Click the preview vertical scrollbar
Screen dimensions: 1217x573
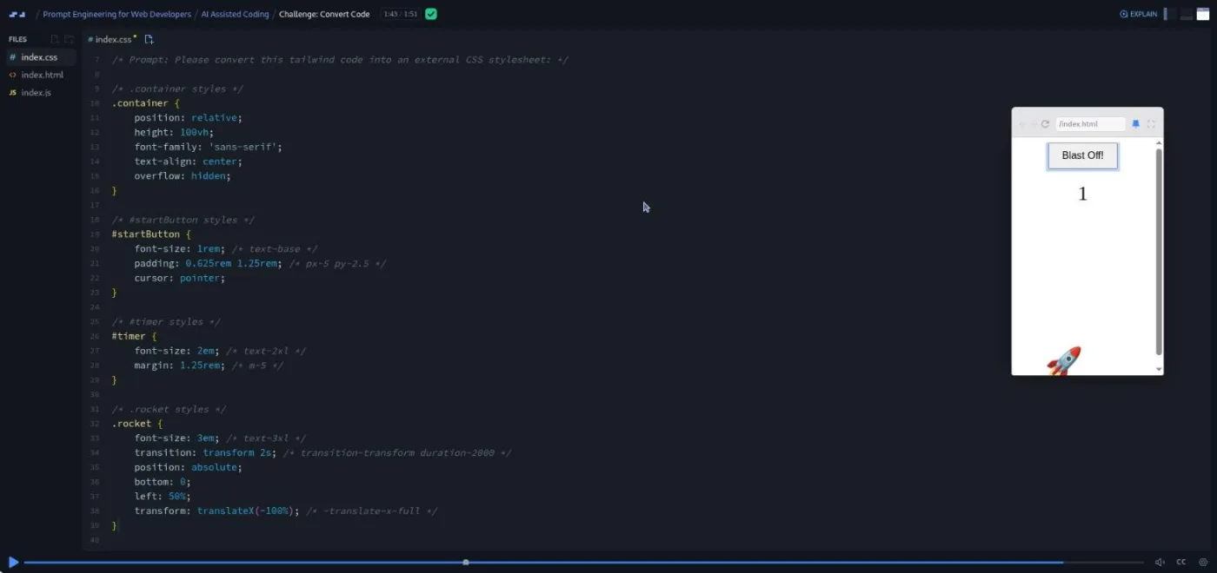point(1159,252)
